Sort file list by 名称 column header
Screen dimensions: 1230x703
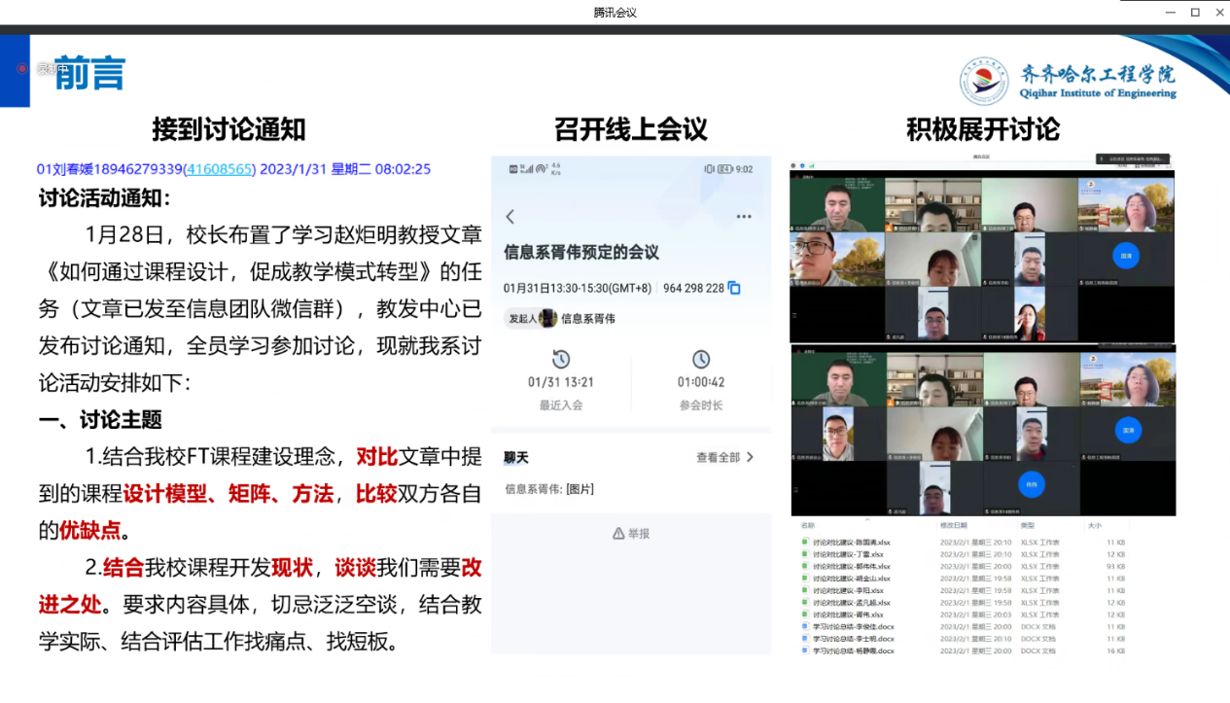[808, 525]
